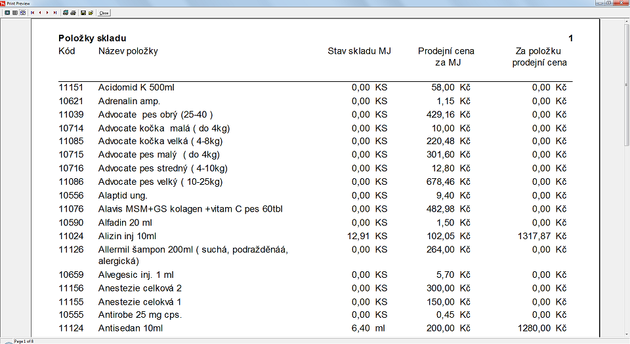Go to the previous page with red left arrow
Screen dimensions: 630x344
pyautogui.click(x=40, y=13)
